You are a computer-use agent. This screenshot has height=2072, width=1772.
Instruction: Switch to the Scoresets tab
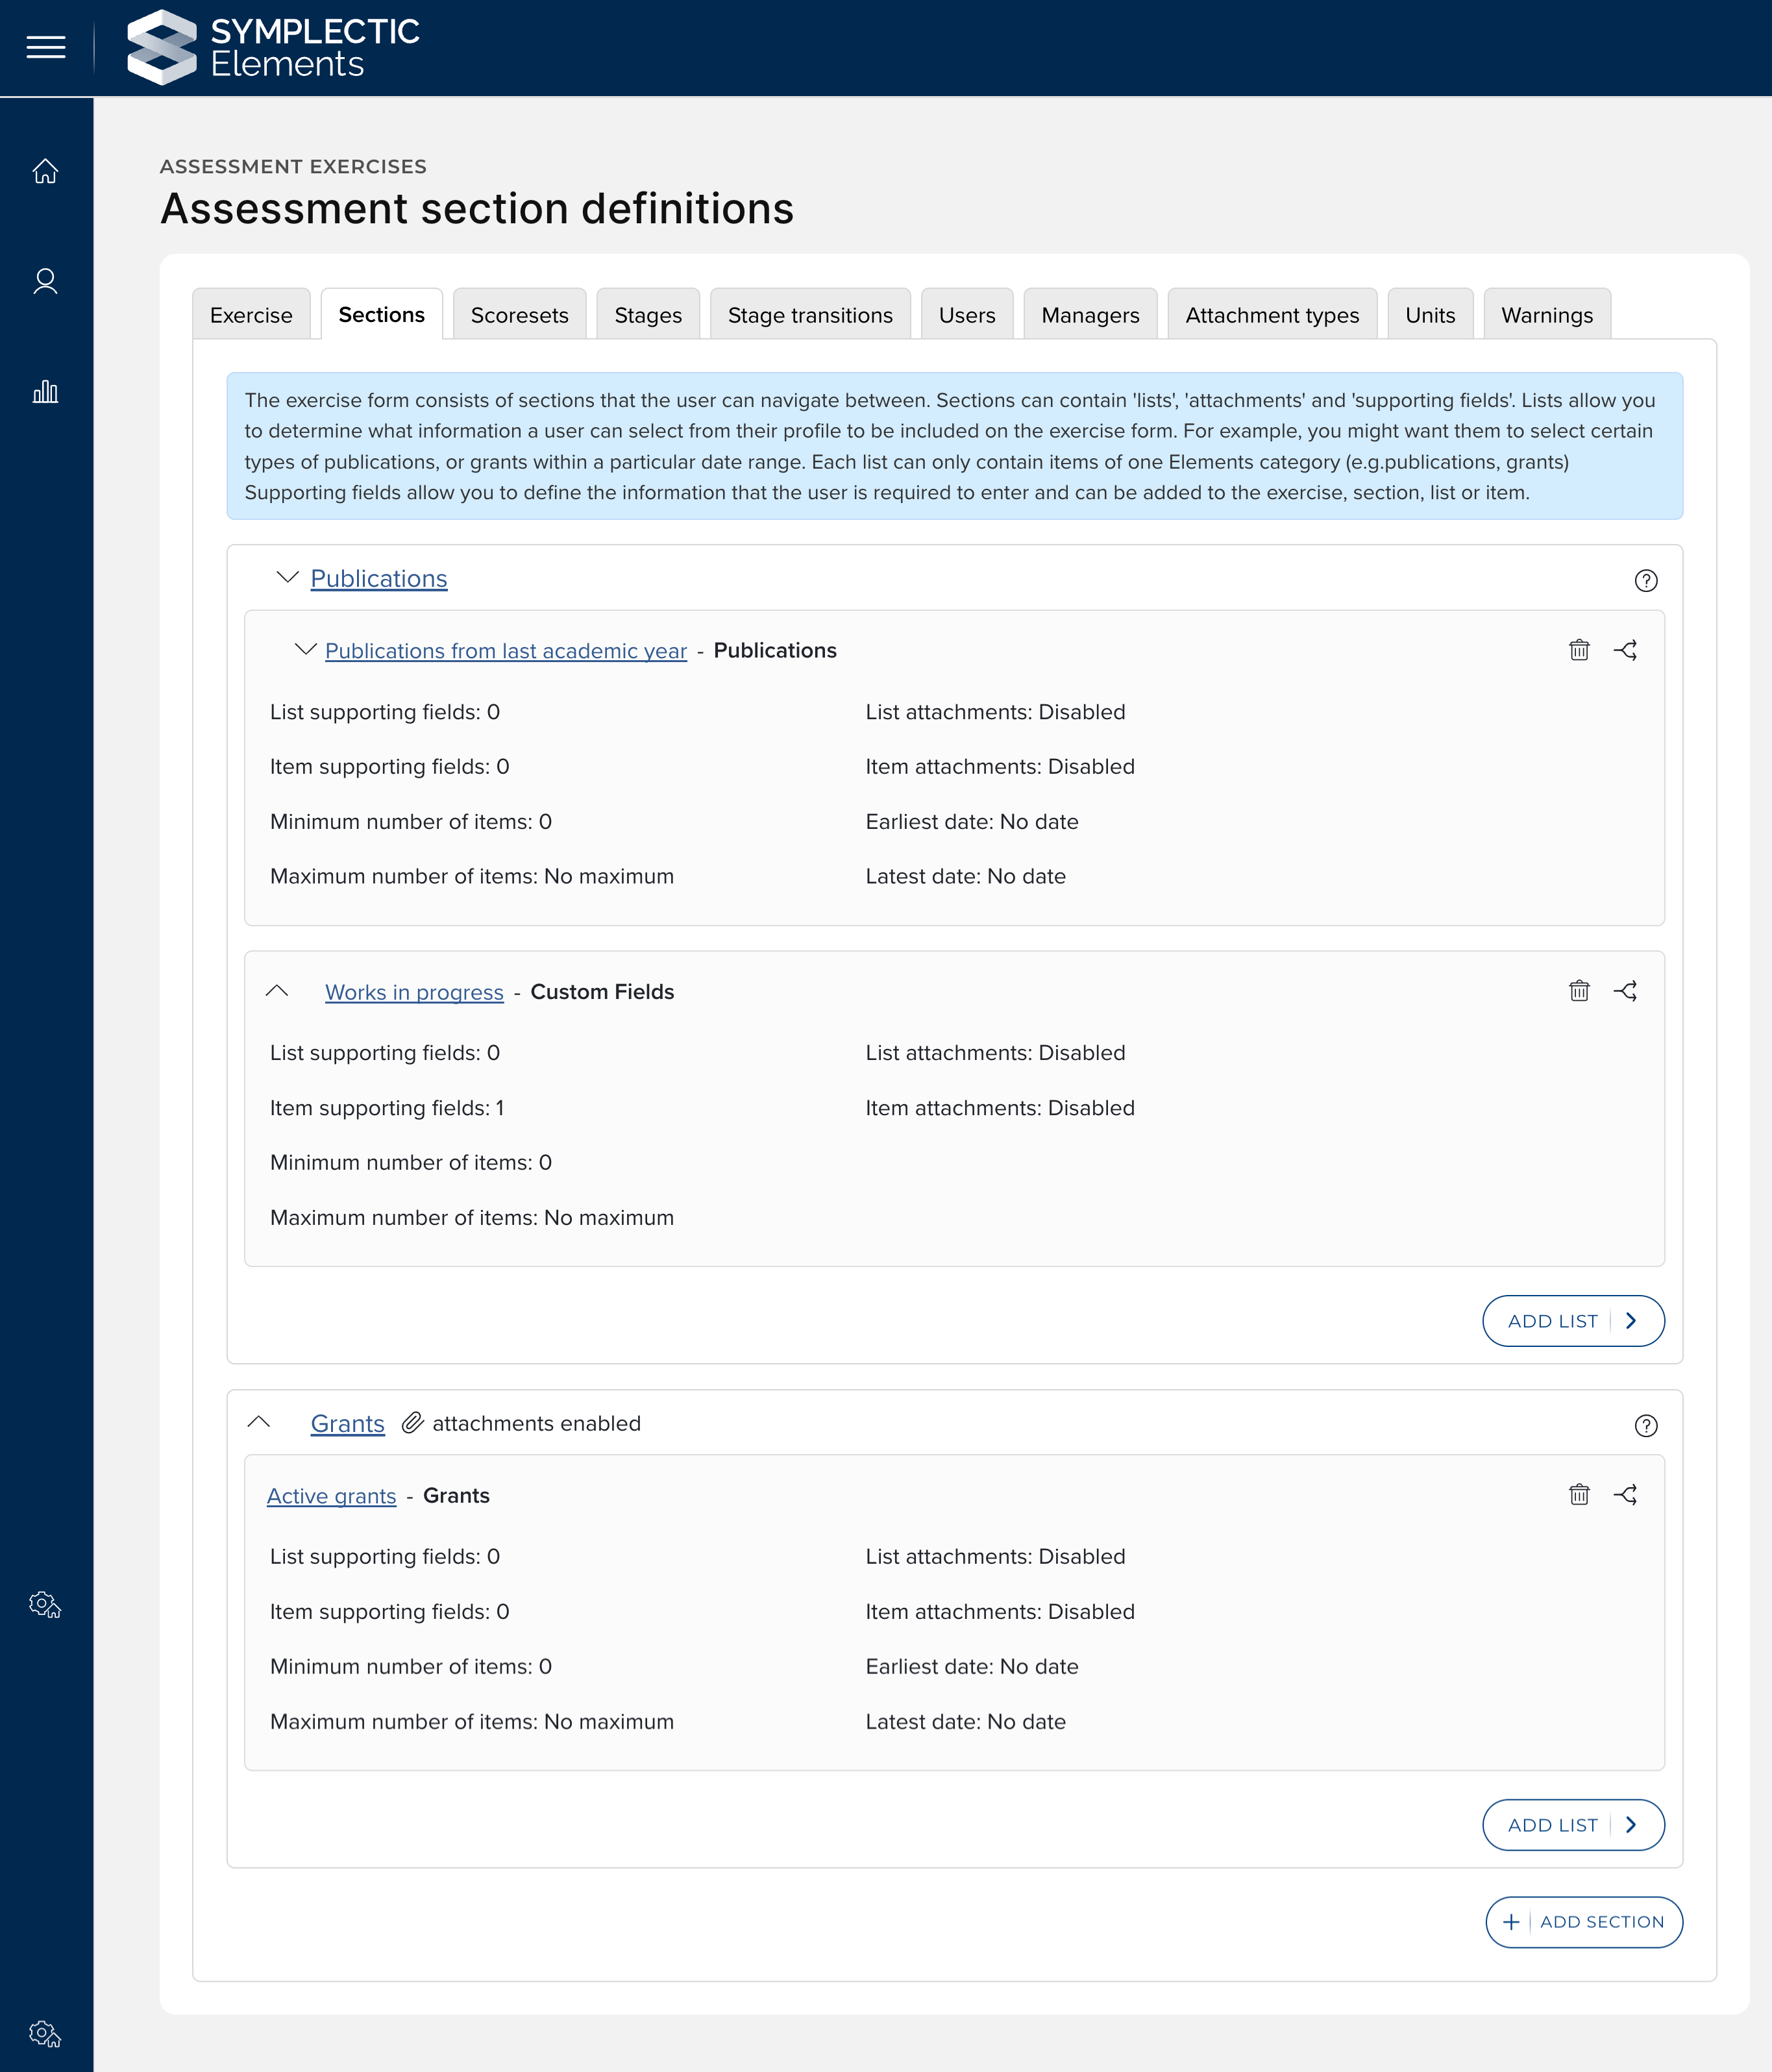[x=519, y=315]
